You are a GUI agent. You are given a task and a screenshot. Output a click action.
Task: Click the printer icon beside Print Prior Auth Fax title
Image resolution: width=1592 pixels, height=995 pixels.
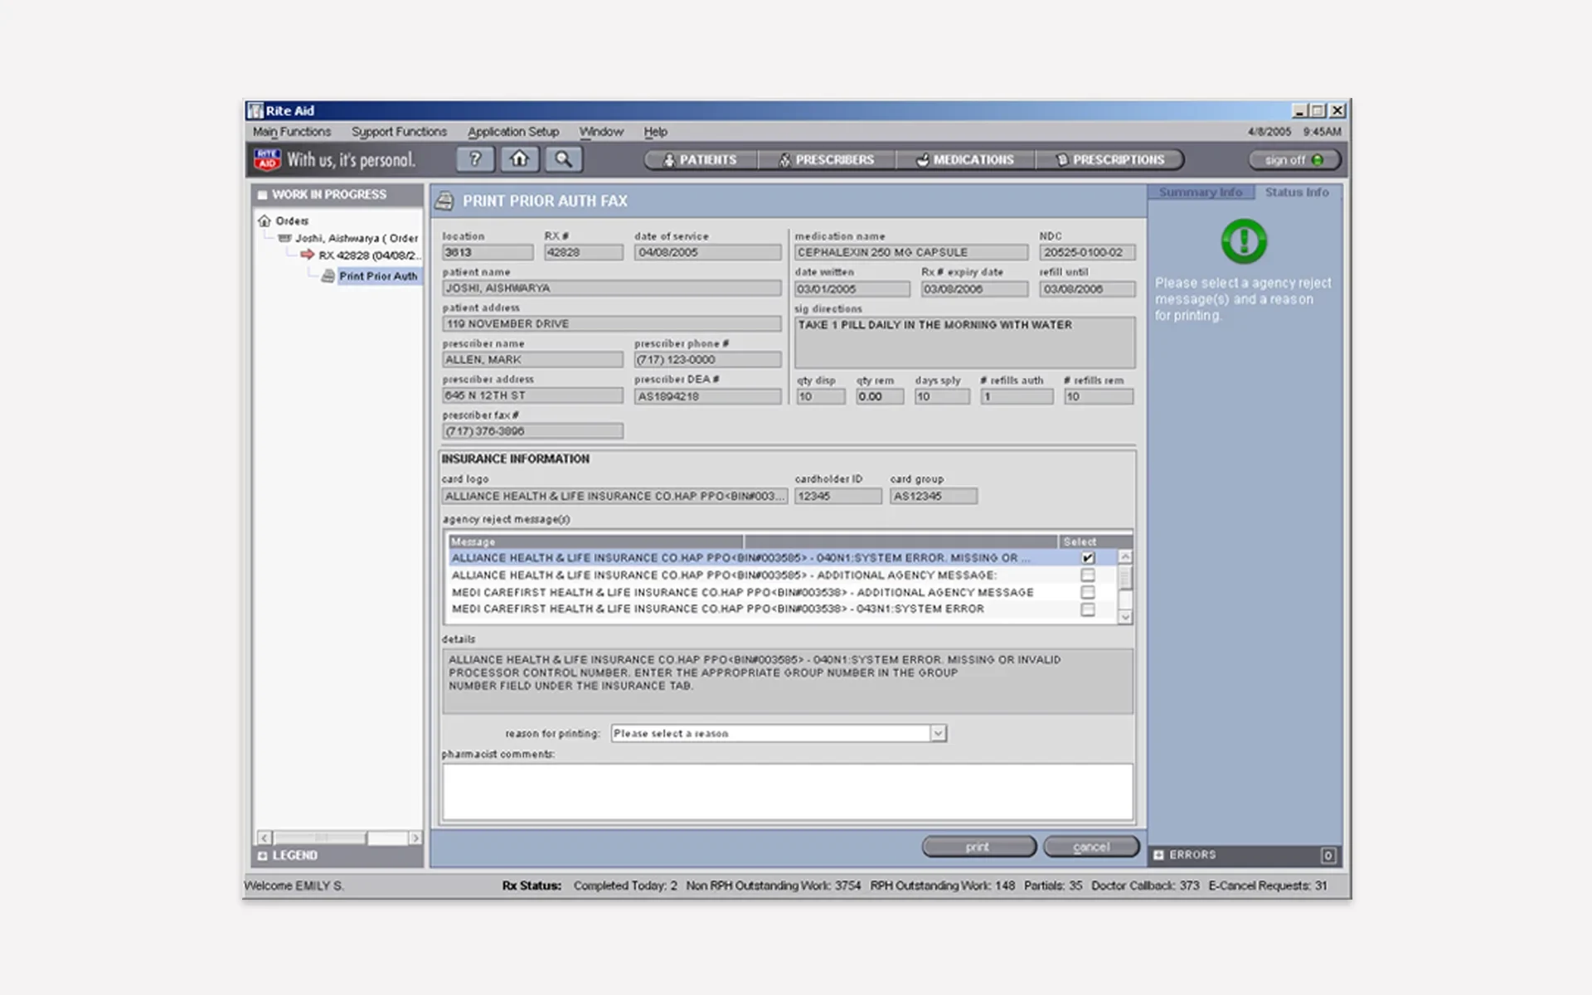click(445, 201)
